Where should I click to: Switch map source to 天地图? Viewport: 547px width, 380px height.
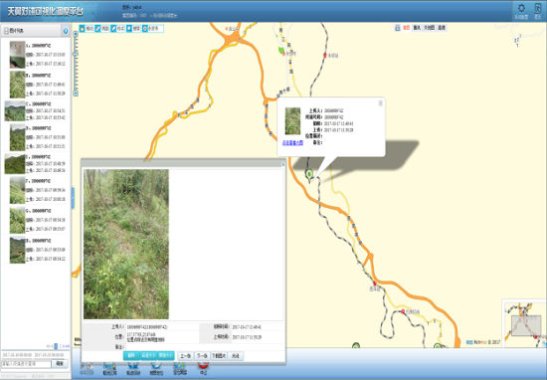[x=429, y=28]
